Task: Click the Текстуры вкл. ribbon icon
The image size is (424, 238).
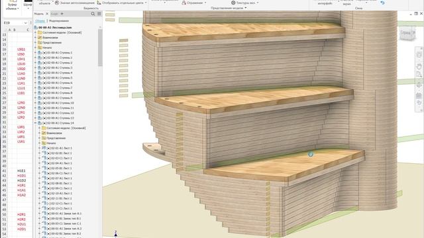Action: tap(233, 3)
